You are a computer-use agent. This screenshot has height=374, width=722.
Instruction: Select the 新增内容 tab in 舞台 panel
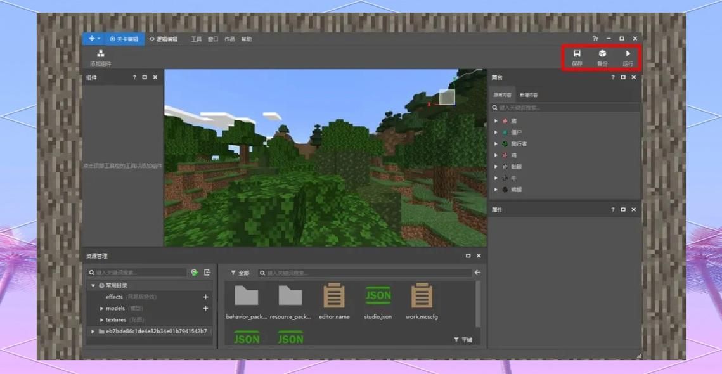[528, 94]
